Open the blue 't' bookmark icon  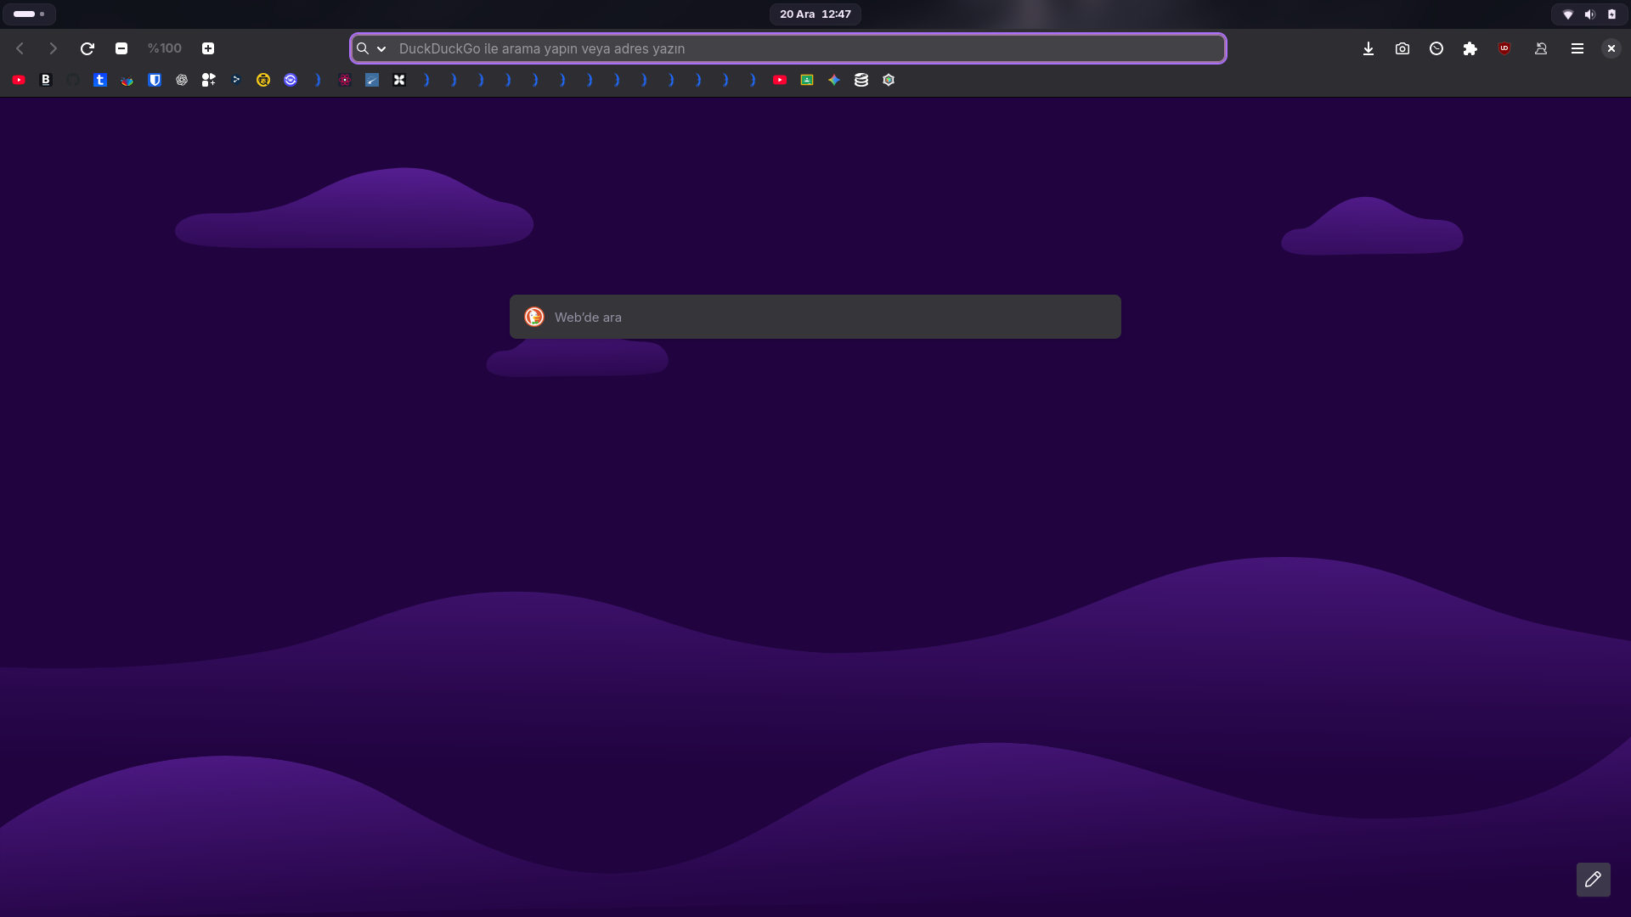coord(100,80)
